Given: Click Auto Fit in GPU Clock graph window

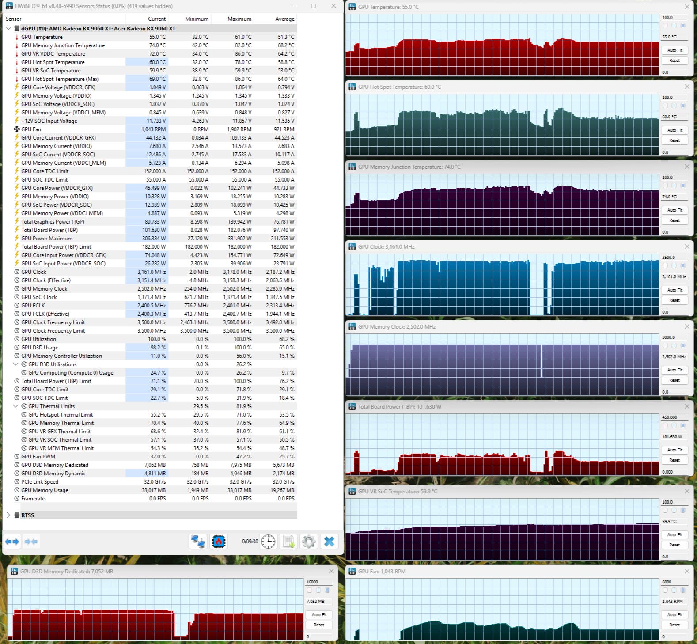Looking at the screenshot, I should 674,290.
